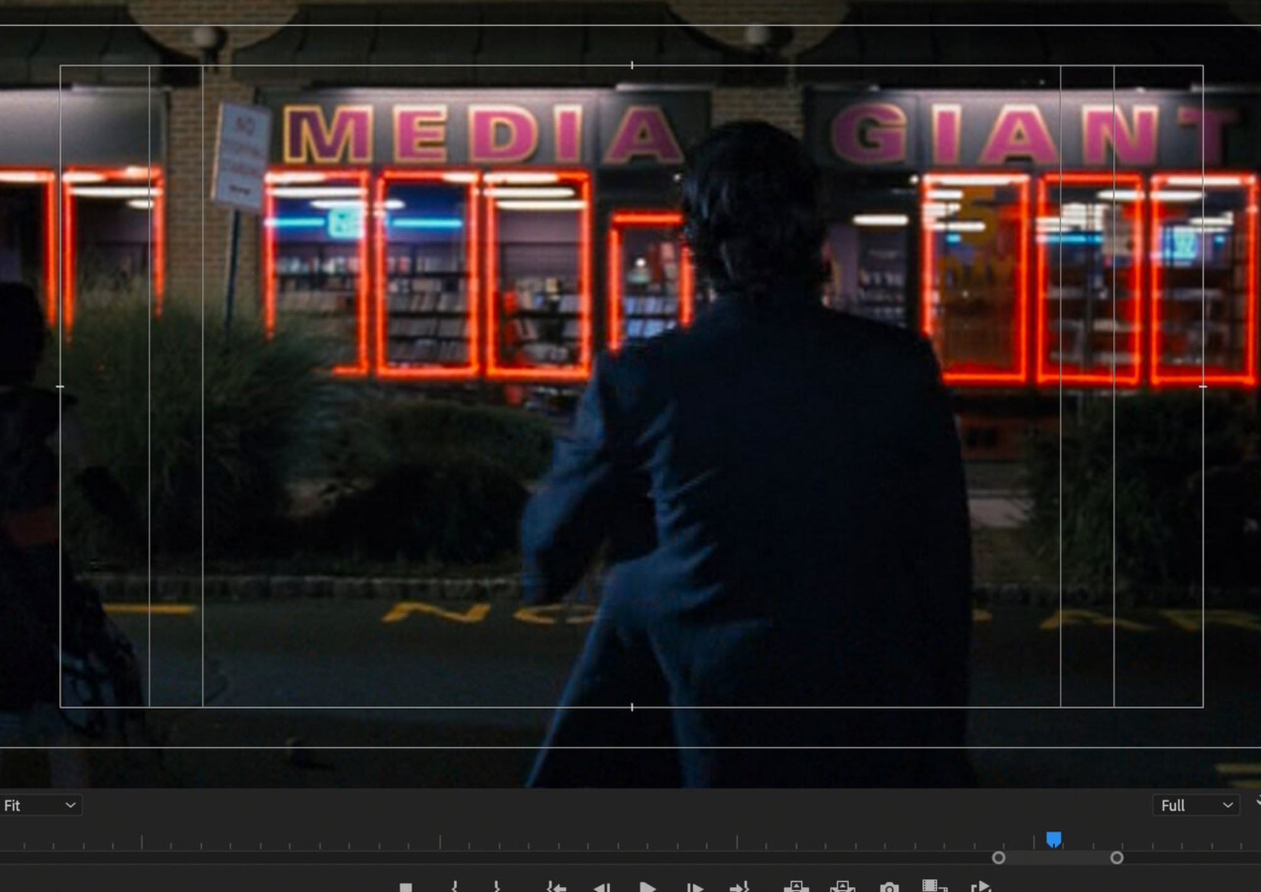Click the Go to Out point icon
This screenshot has height=892, width=1261.
pyautogui.click(x=739, y=887)
